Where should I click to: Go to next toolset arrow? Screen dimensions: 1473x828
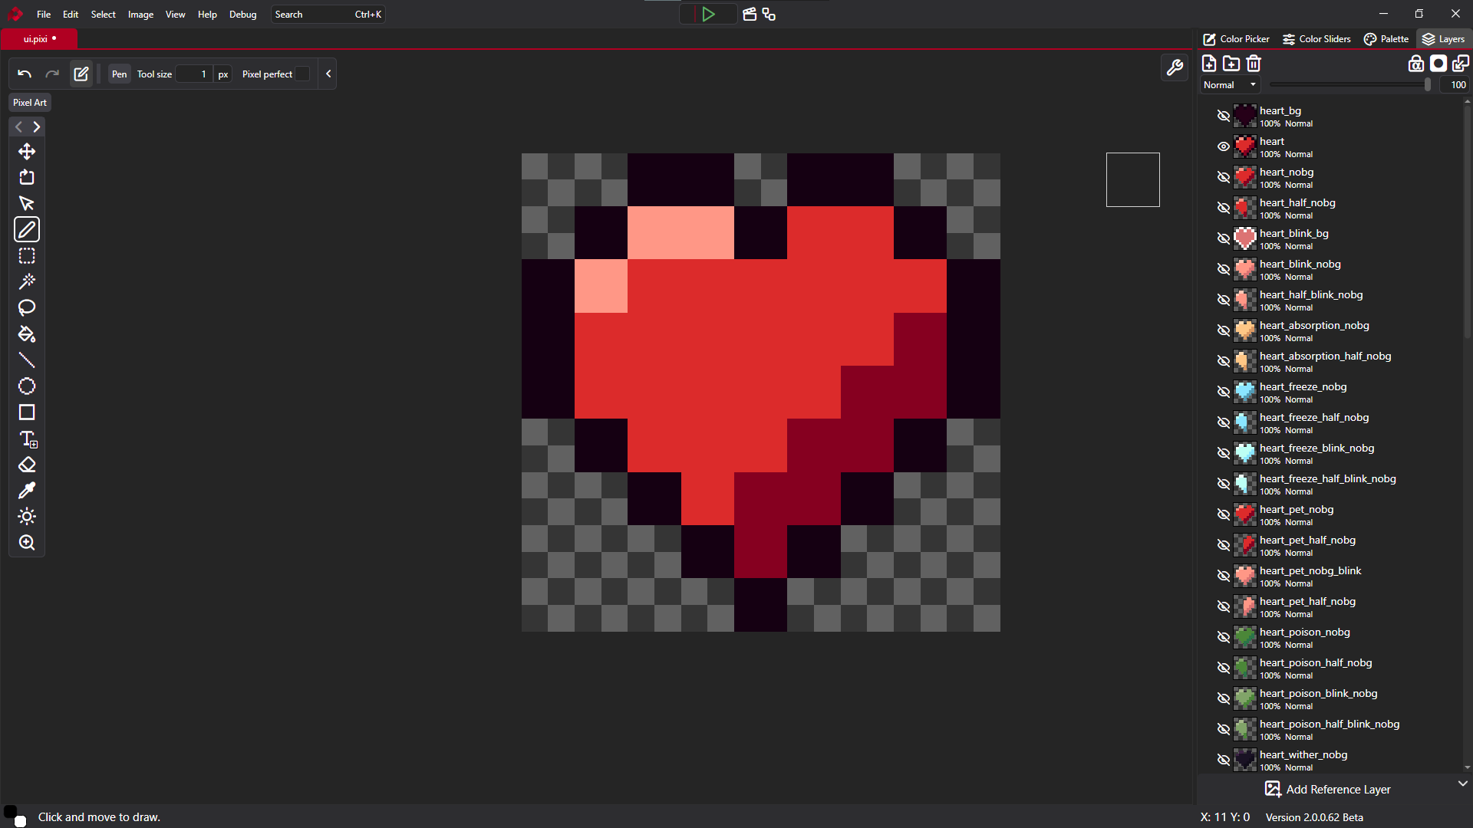pyautogui.click(x=36, y=127)
